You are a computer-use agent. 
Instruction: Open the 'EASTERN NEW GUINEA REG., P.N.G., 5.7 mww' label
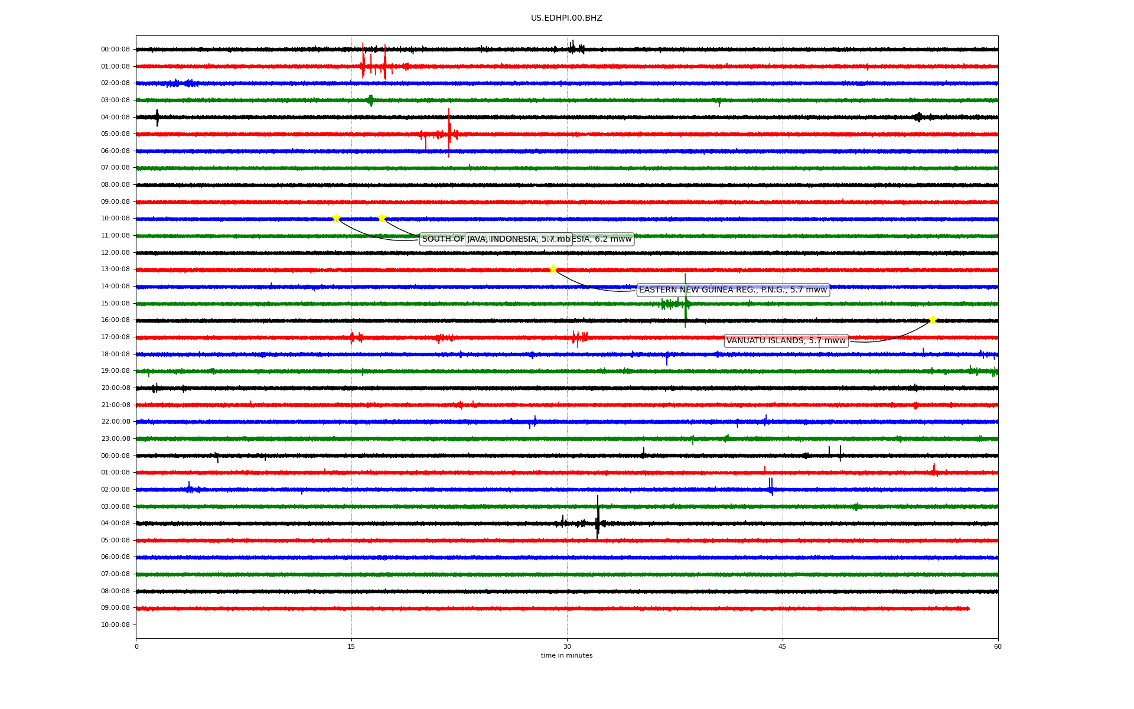pyautogui.click(x=733, y=290)
